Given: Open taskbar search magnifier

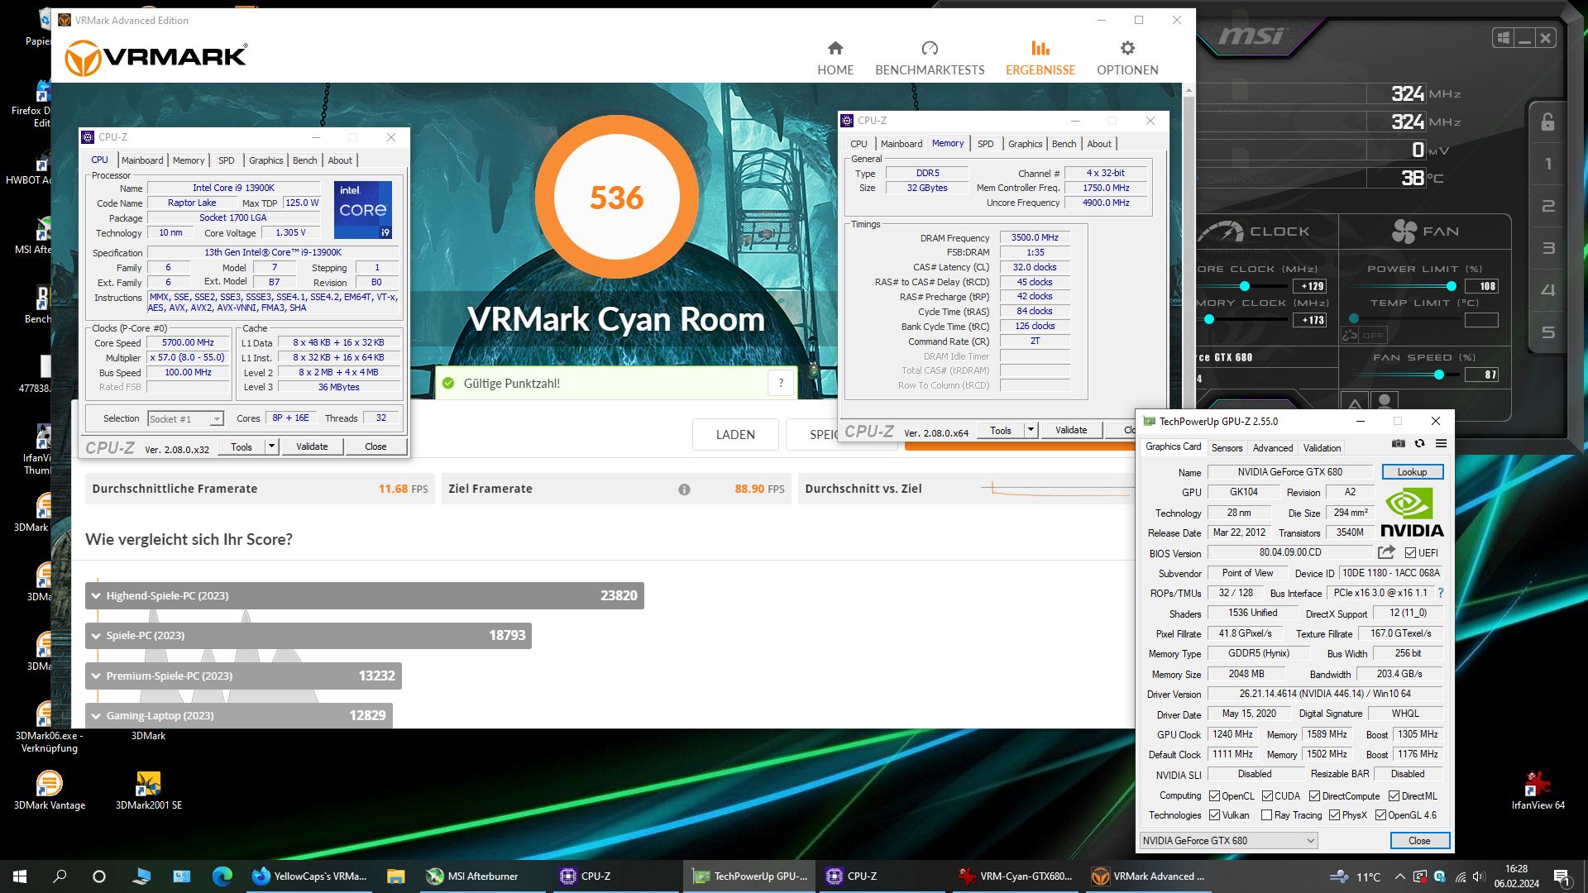Looking at the screenshot, I should pos(60,876).
